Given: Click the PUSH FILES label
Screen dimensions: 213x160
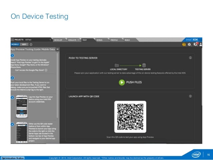Looking at the screenshot, I should click(134, 82).
